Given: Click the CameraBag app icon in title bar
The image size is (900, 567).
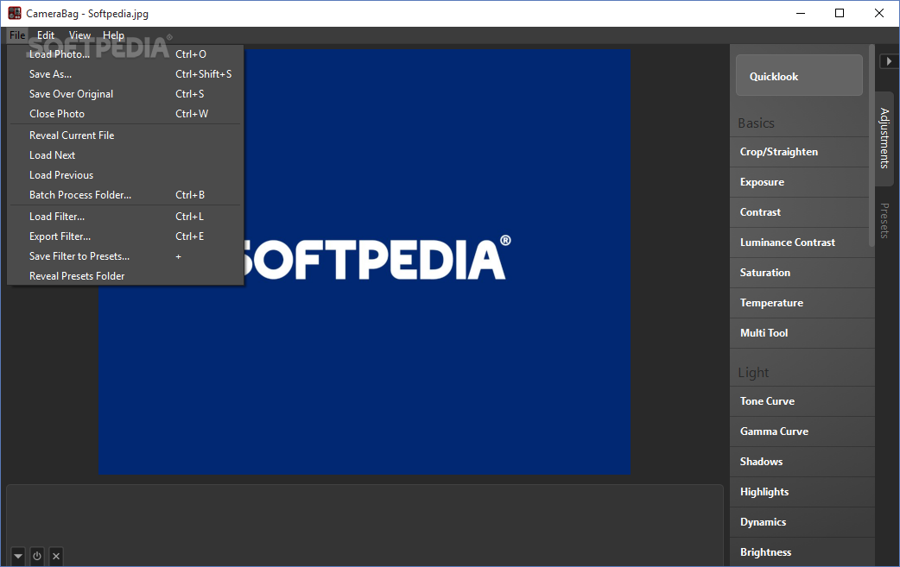Looking at the screenshot, I should pos(15,13).
